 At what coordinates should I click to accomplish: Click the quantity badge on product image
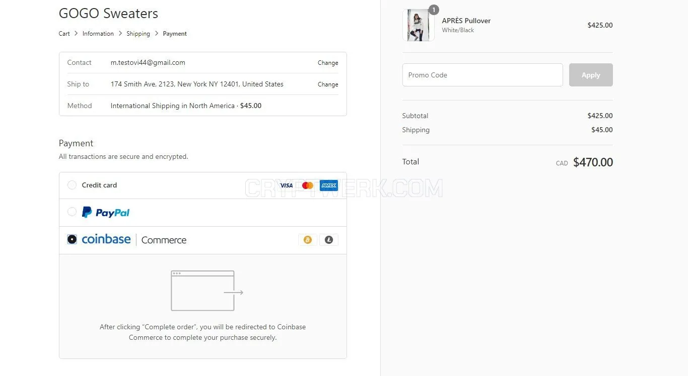[434, 10]
